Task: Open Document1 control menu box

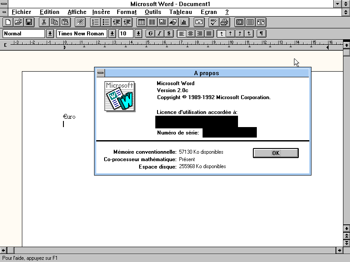Action: [x=4, y=12]
